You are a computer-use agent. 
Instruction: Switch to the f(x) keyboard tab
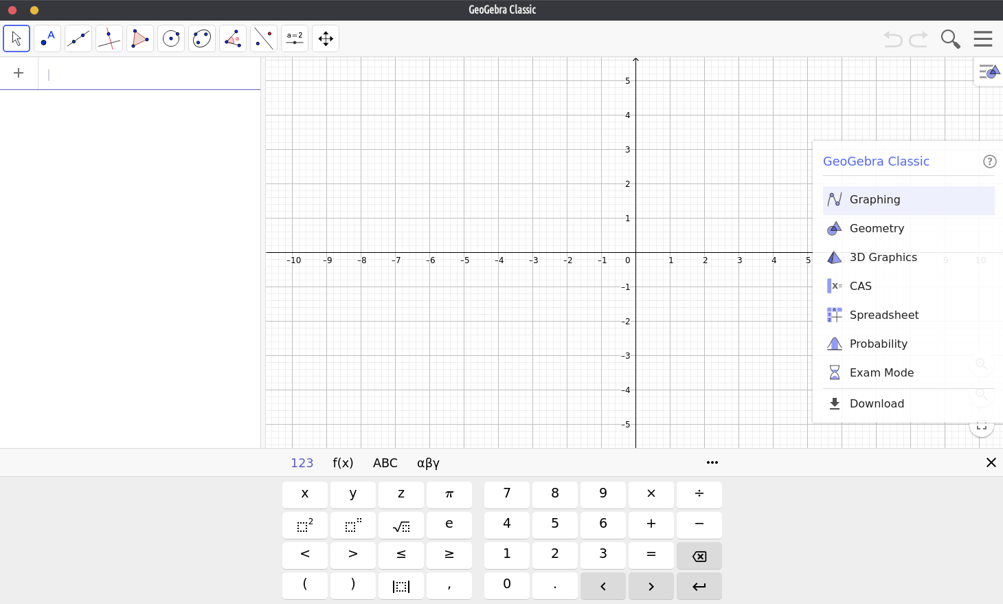pyautogui.click(x=343, y=463)
